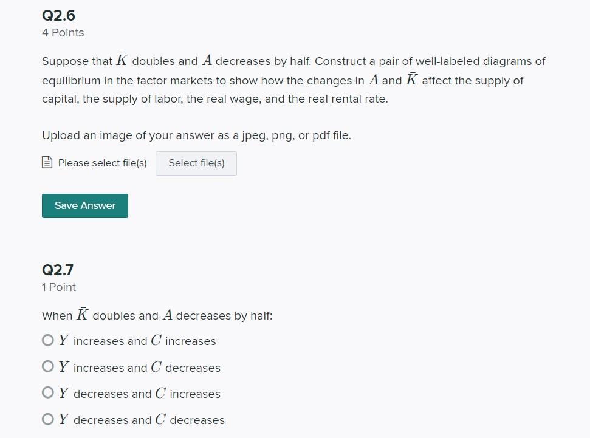
Task: Click the '1 Point' label
Action: (x=59, y=287)
